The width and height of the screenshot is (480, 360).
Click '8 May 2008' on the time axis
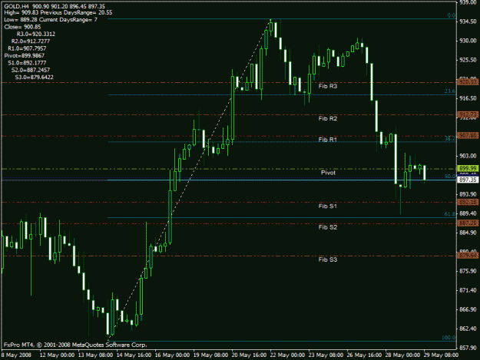17,355
